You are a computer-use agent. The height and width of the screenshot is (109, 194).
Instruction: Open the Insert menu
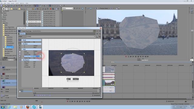[x=13, y=3]
